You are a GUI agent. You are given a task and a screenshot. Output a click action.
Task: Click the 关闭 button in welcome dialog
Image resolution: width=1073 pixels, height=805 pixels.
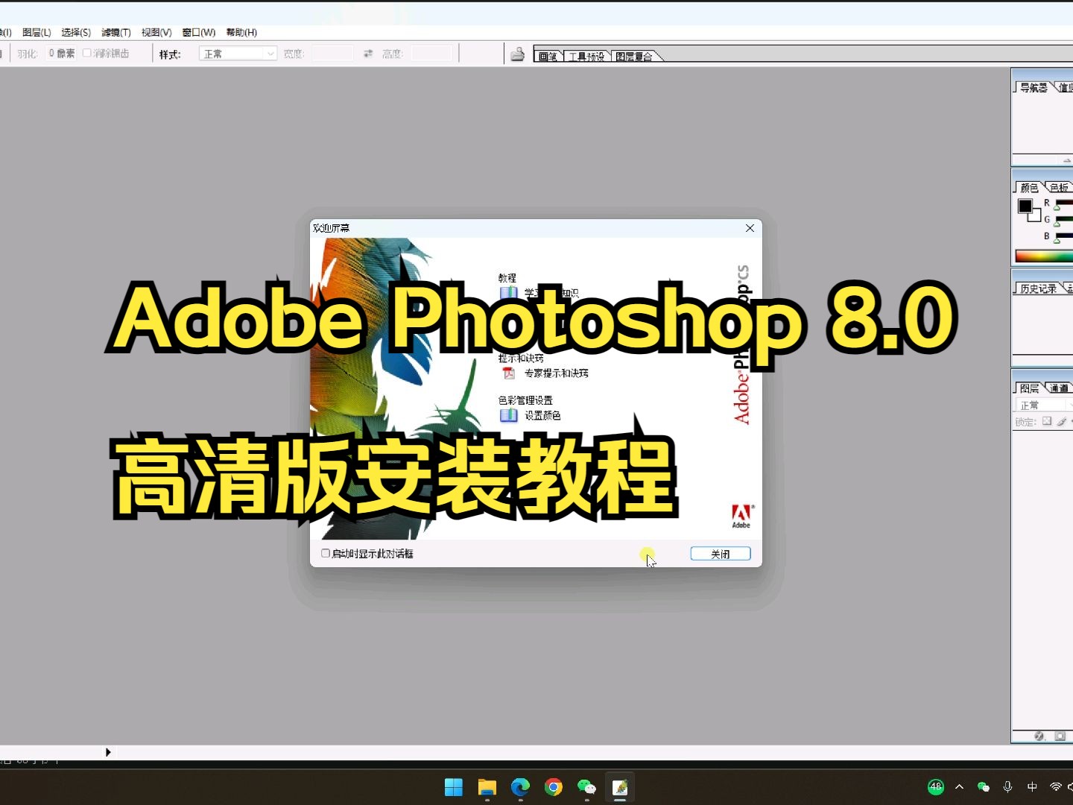[720, 553]
